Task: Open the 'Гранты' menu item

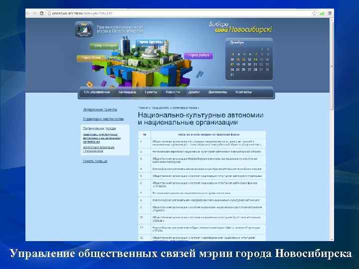Action: click(151, 92)
